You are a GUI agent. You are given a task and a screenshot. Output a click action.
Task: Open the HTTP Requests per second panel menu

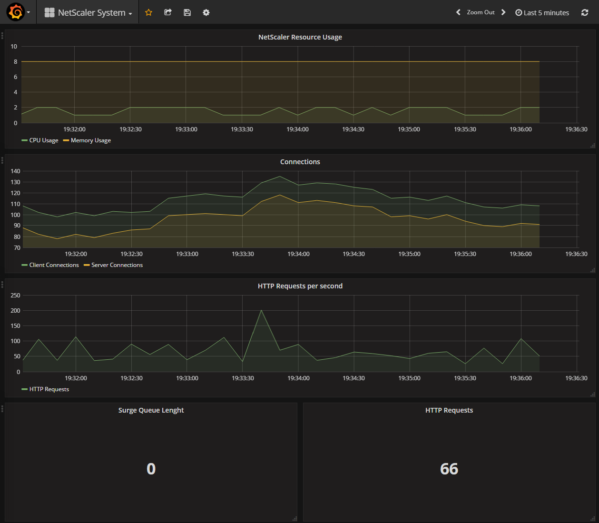click(300, 286)
